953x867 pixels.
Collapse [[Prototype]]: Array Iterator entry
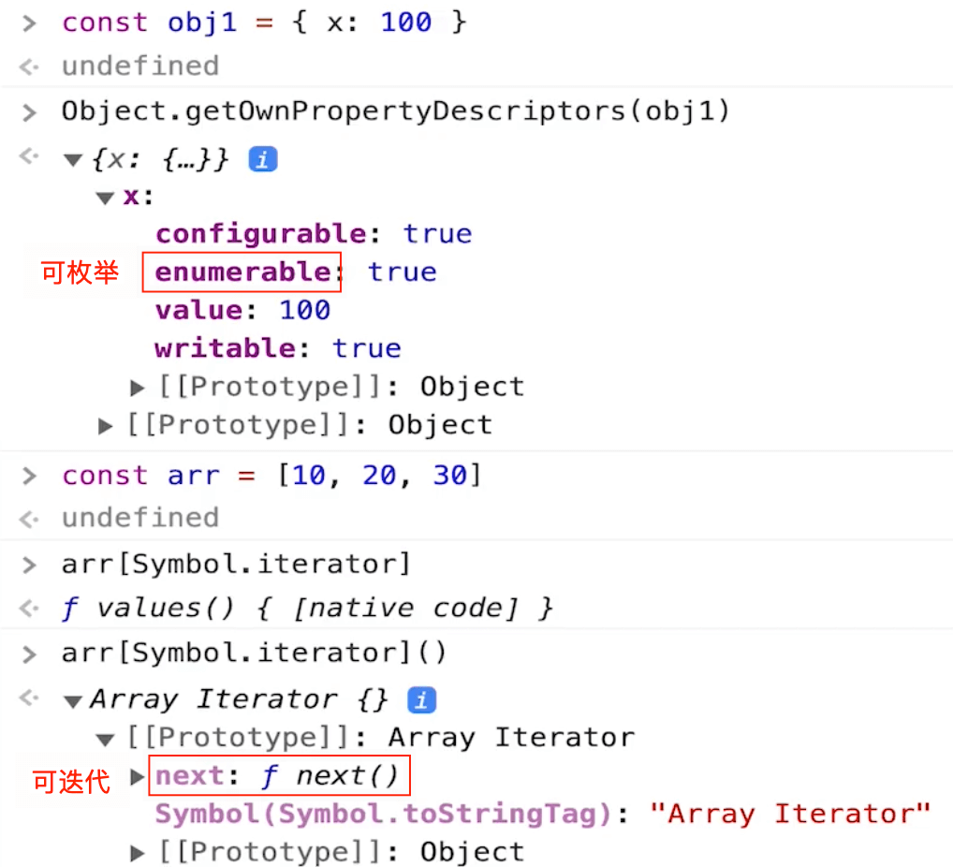[105, 737]
